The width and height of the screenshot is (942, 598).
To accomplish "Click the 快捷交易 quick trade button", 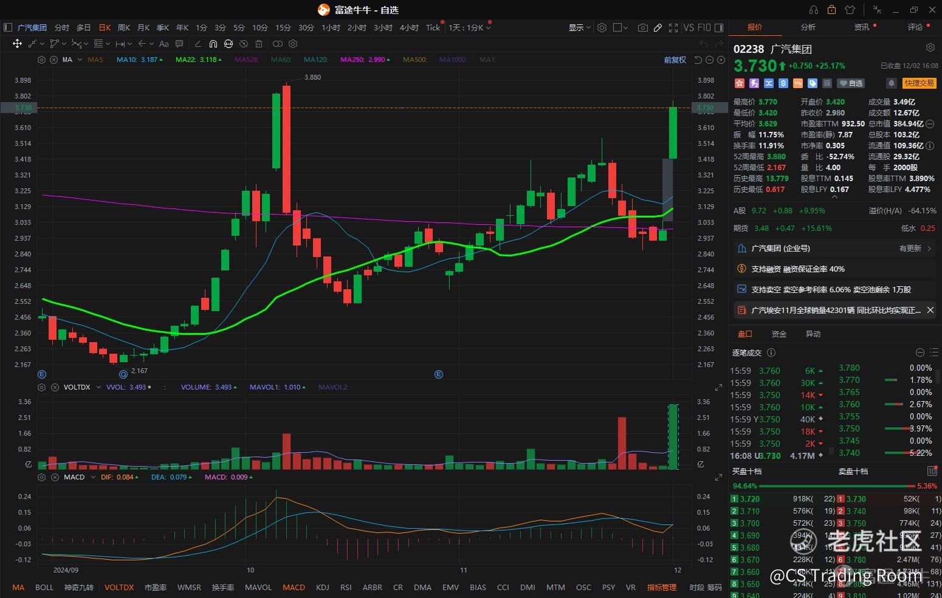I will click(x=918, y=83).
